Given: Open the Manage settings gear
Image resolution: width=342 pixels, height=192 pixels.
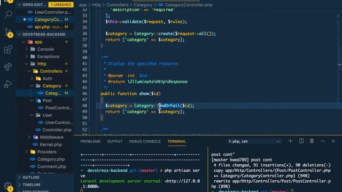Looking at the screenshot, I should 8,186.
